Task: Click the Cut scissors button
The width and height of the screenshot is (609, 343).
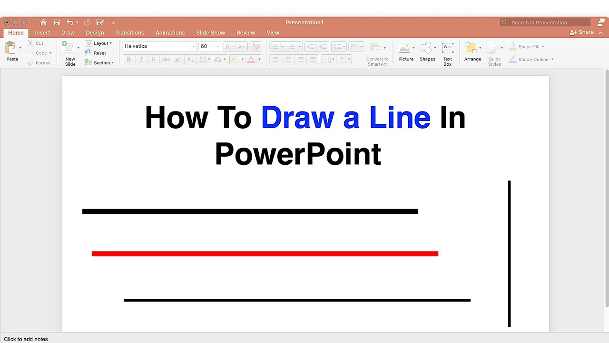Action: 35,43
